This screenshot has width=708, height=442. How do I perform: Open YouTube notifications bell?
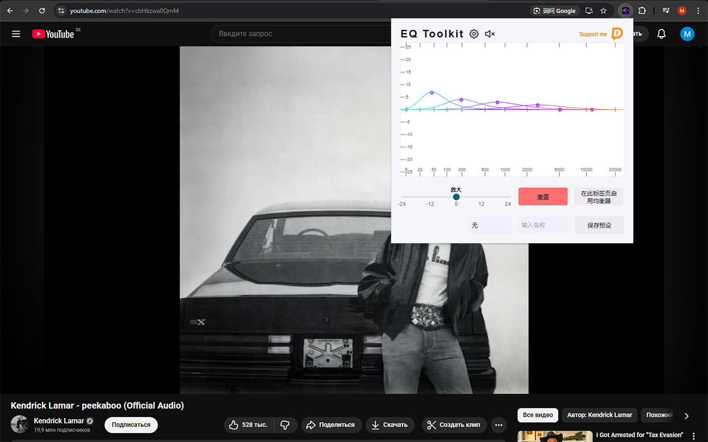click(x=662, y=34)
